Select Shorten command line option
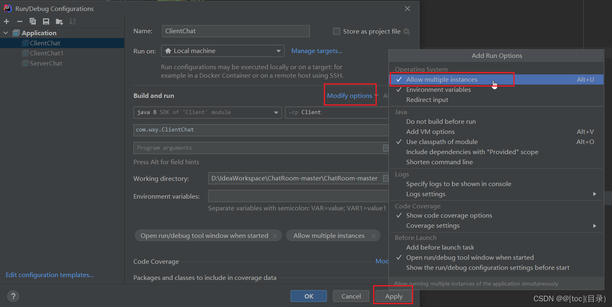612x307 pixels. (x=496, y=162)
